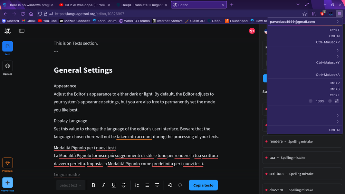Toggle the sidebar panel icon
This screenshot has width=345, height=194.
[22, 31]
